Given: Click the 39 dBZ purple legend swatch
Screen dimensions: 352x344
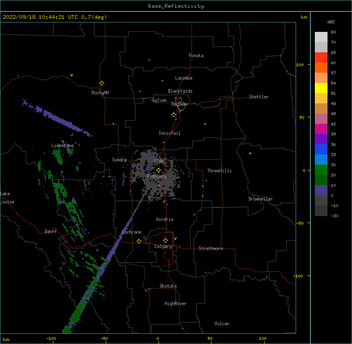Looking at the screenshot, I should tap(321, 139).
